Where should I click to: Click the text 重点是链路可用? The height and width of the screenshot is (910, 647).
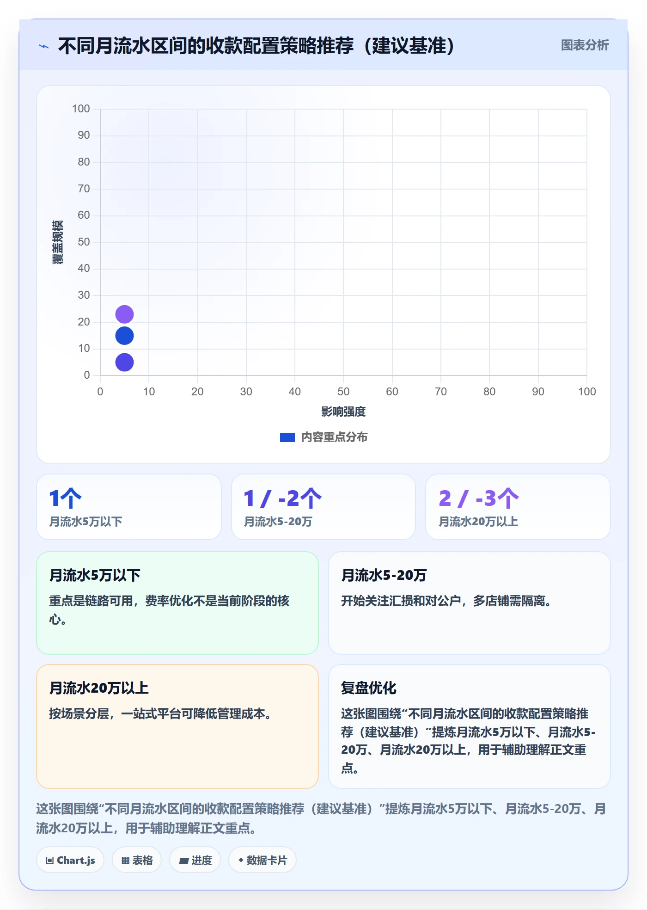coord(91,601)
